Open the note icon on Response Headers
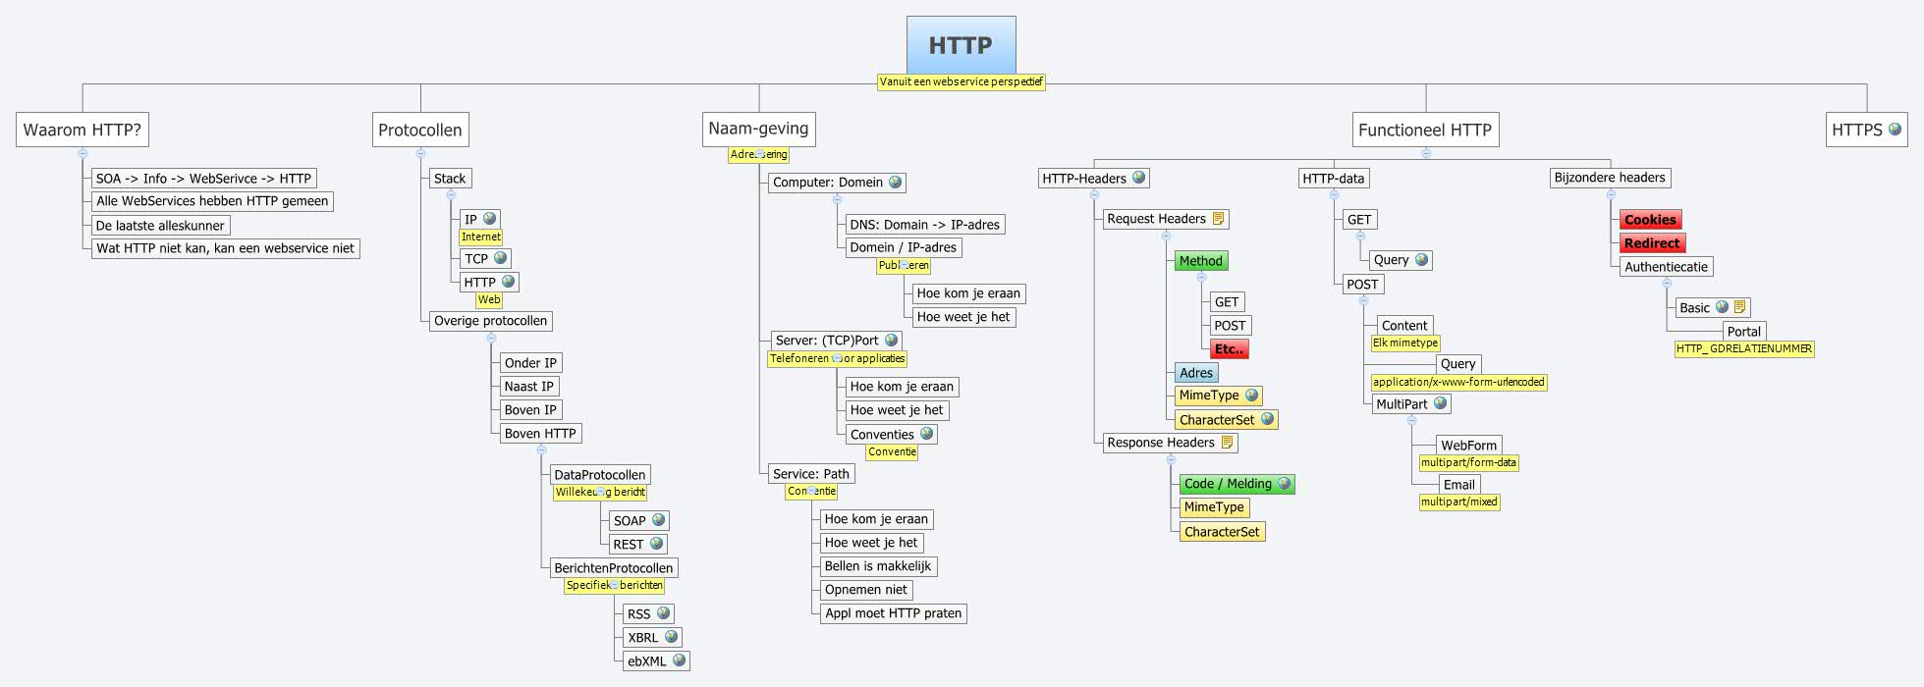Screen dimensions: 1924x687 coord(1227,442)
